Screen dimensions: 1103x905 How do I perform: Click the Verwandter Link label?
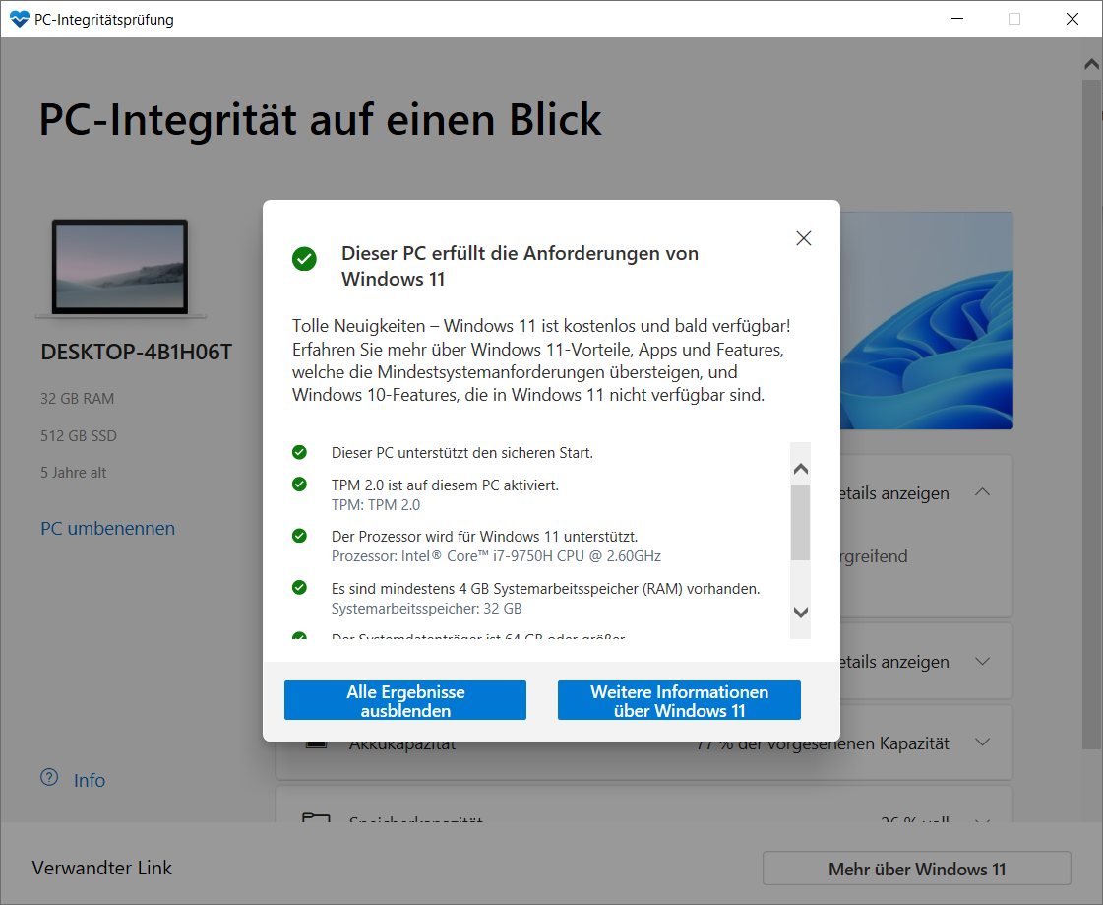pos(102,868)
